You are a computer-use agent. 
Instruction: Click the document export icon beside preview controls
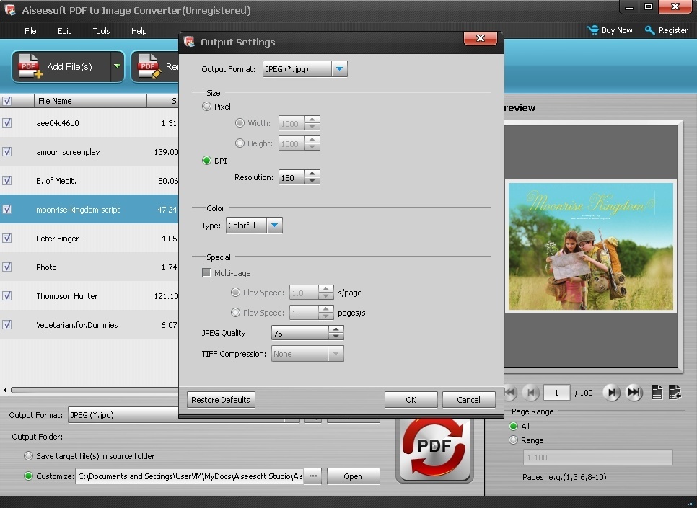click(675, 392)
